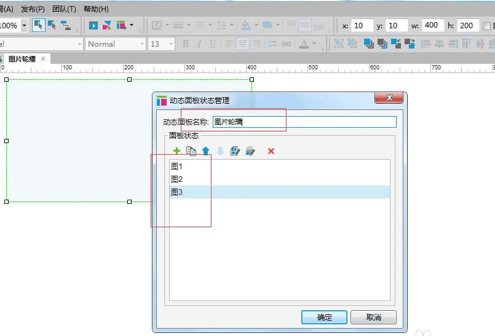Confirm dialog with 确定 button
Screen dimensions: 495x336
point(324,317)
